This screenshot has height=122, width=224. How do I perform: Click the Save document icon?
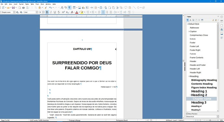pyautogui.click(x=13, y=7)
